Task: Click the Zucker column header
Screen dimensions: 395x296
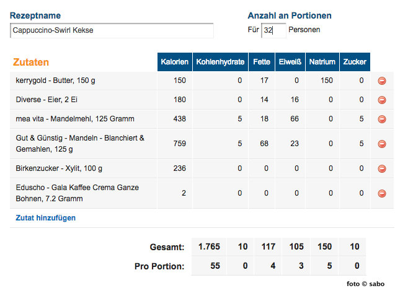Action: (355, 62)
